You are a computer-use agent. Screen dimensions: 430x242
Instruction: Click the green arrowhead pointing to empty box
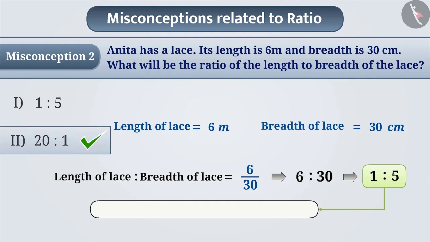click(x=320, y=209)
